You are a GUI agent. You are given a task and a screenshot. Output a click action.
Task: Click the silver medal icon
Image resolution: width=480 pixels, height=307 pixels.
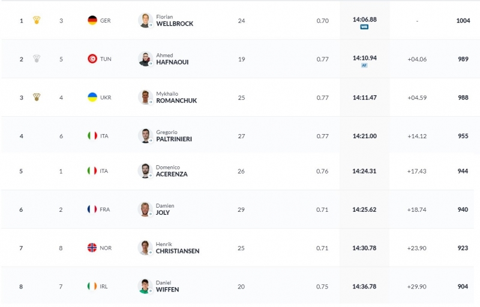click(37, 59)
